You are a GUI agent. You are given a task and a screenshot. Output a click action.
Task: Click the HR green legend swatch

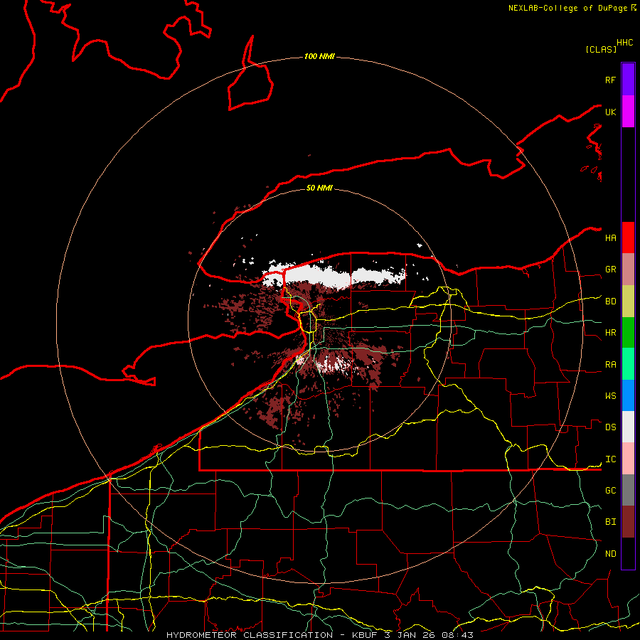[628, 332]
